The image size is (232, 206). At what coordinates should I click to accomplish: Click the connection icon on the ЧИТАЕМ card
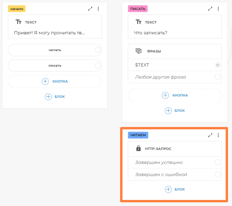tap(210, 135)
